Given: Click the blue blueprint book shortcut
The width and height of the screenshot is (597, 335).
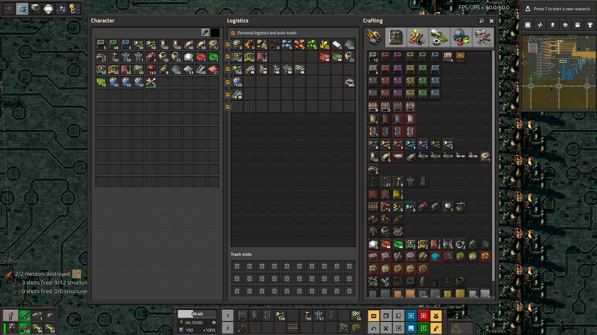Looking at the screenshot, I should [411, 328].
